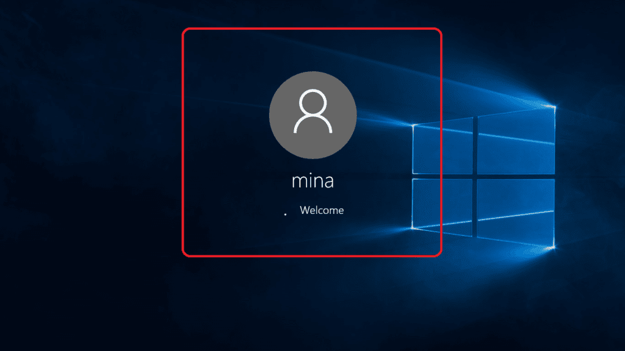625x351 pixels.
Task: Click the "Welcome" status text
Action: tap(322, 210)
